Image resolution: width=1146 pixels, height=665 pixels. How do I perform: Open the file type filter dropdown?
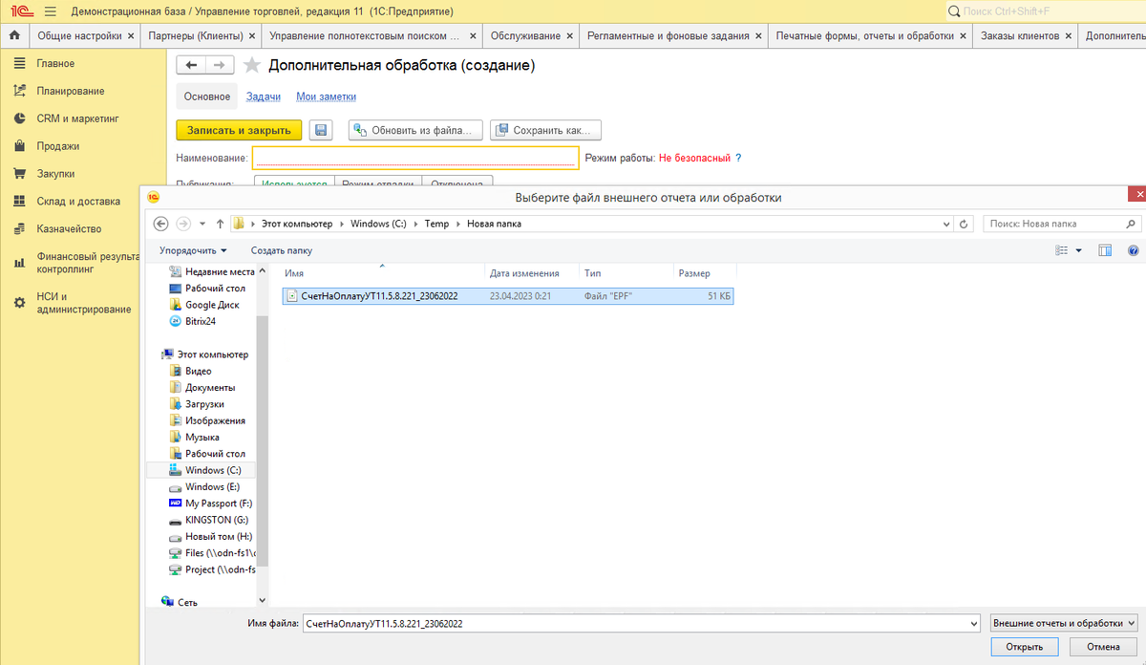click(1063, 623)
